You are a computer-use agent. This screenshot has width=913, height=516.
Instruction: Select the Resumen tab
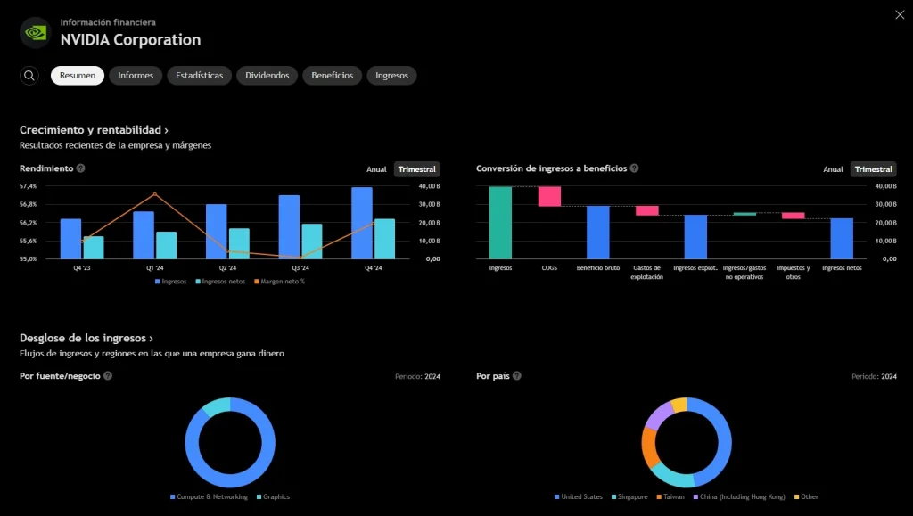pos(78,76)
